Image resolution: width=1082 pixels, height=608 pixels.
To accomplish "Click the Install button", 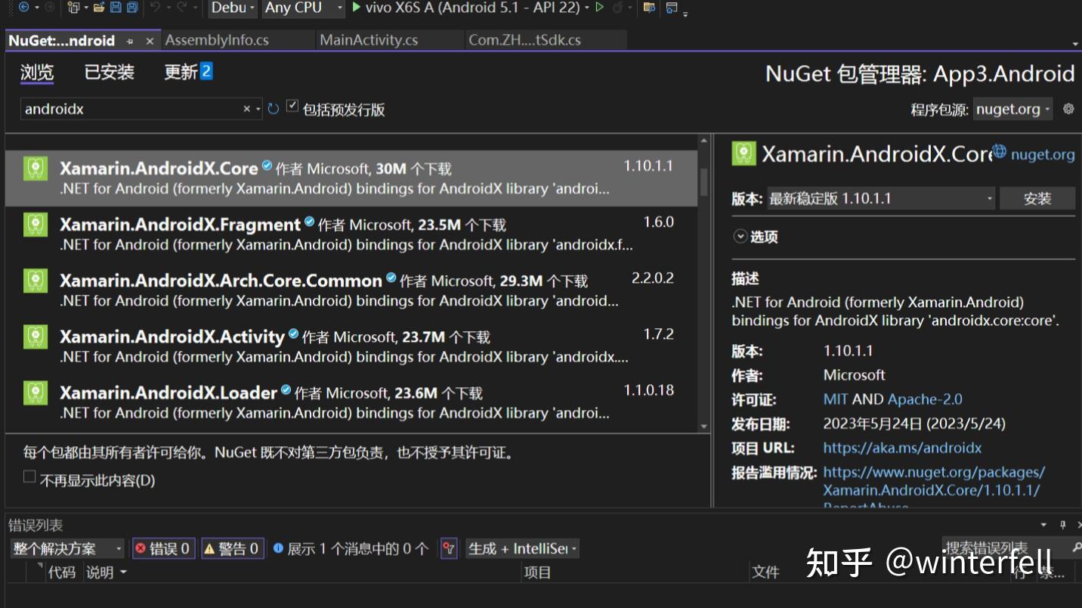I will click(x=1037, y=198).
